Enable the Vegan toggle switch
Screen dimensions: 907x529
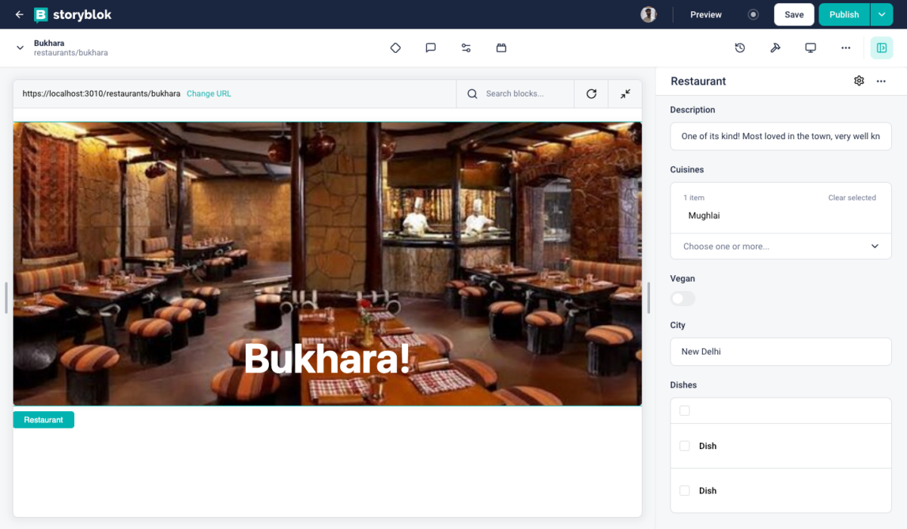tap(683, 299)
